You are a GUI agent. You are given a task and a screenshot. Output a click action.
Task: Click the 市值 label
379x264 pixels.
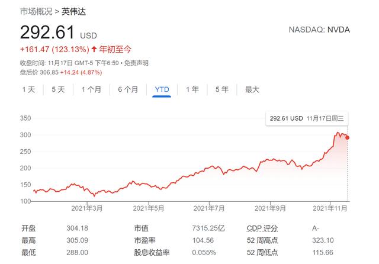pos(142,228)
